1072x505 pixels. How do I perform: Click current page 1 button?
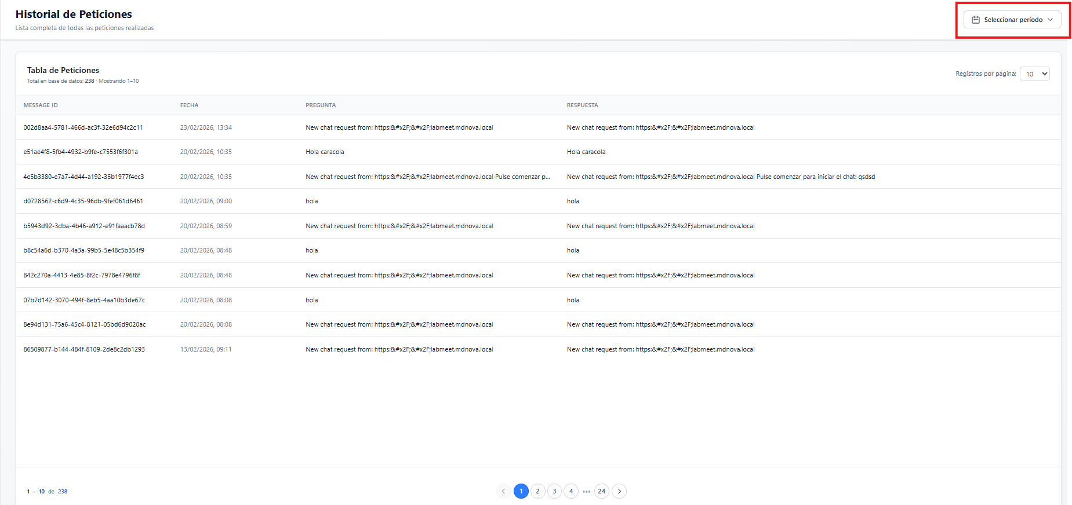[521, 491]
